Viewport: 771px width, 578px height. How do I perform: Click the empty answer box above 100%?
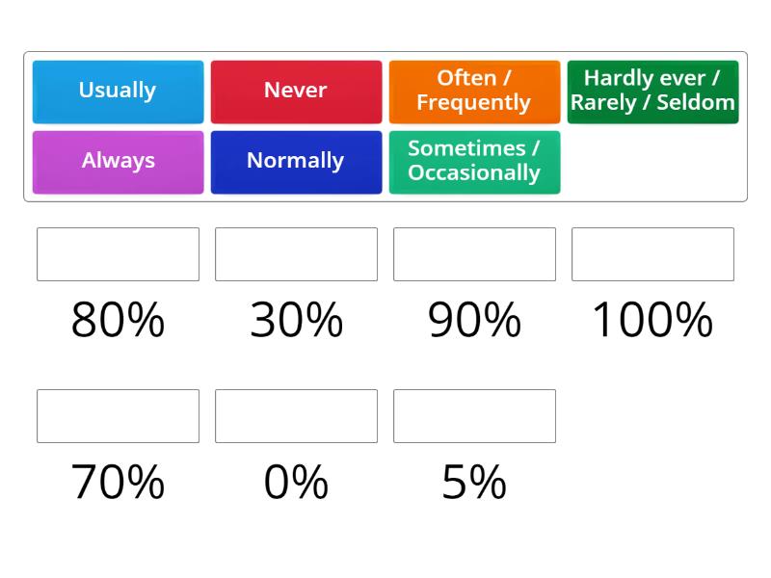652,254
